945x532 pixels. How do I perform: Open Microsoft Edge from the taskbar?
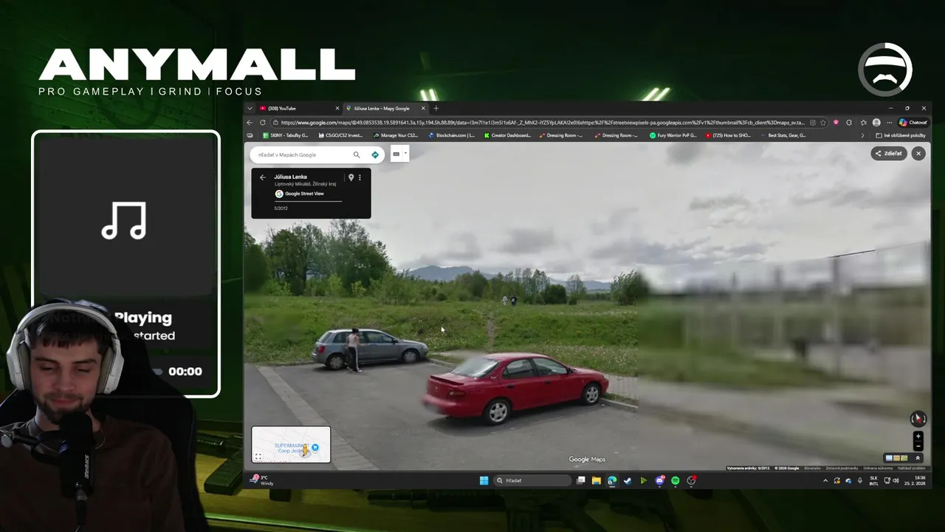point(612,480)
